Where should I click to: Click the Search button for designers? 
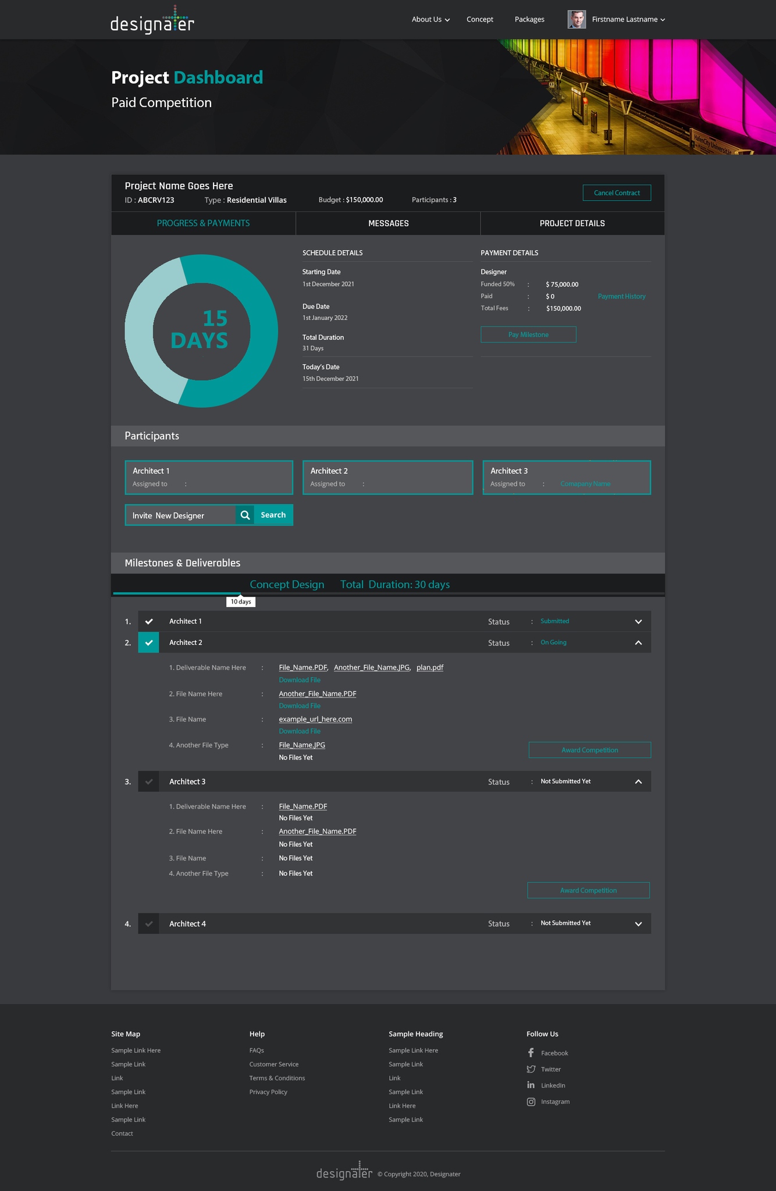click(273, 515)
